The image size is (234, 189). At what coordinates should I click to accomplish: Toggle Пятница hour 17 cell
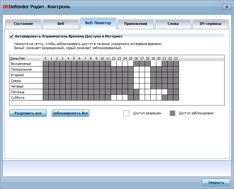tap(142, 92)
